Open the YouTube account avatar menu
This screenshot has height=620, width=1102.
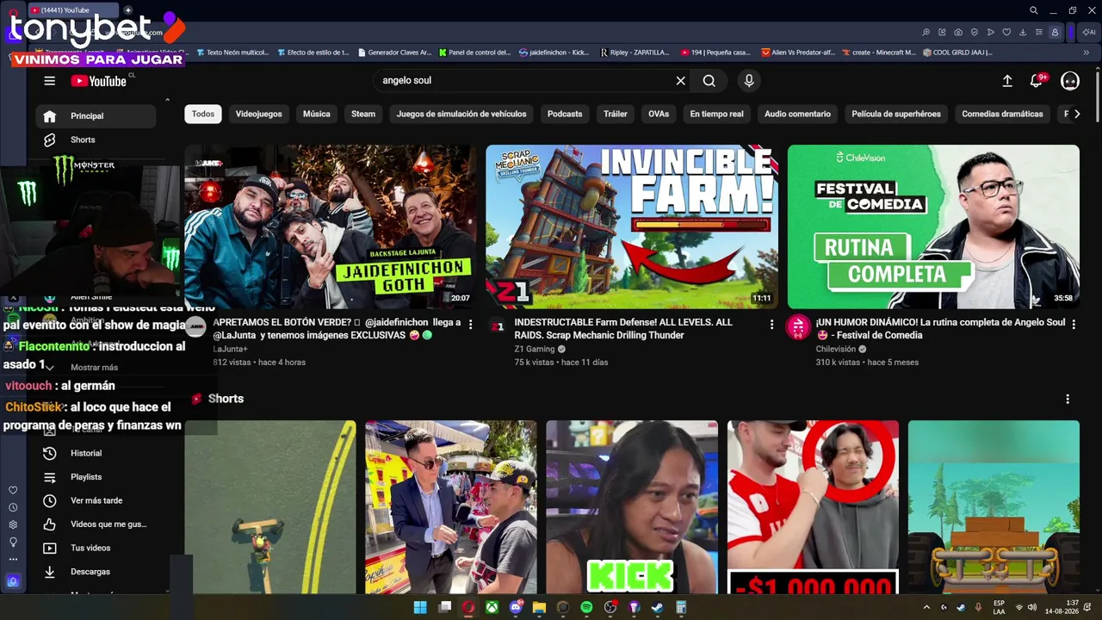[1070, 81]
